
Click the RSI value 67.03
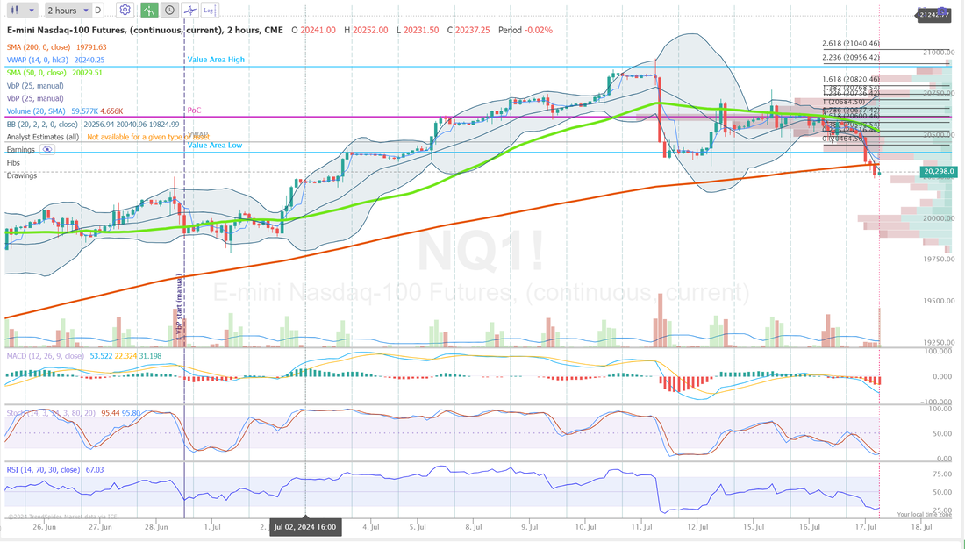coord(95,469)
